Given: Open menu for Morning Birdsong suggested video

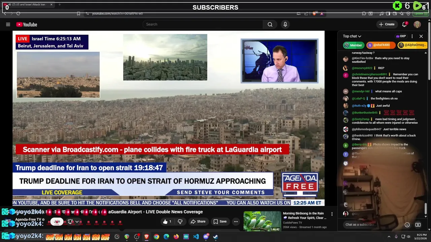Looking at the screenshot, I should [x=332, y=214].
